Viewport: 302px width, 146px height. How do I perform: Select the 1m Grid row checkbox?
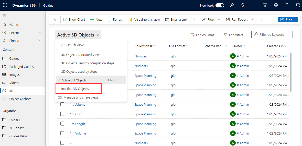click(x=62, y=114)
